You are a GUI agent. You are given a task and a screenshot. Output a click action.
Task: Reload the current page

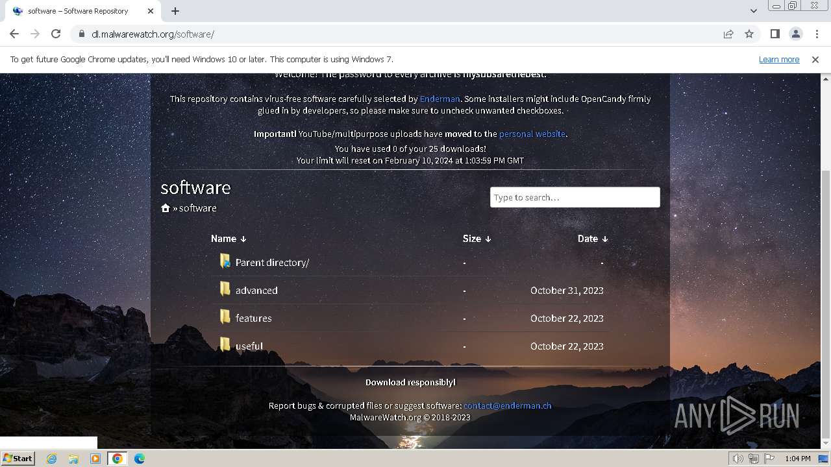point(56,34)
